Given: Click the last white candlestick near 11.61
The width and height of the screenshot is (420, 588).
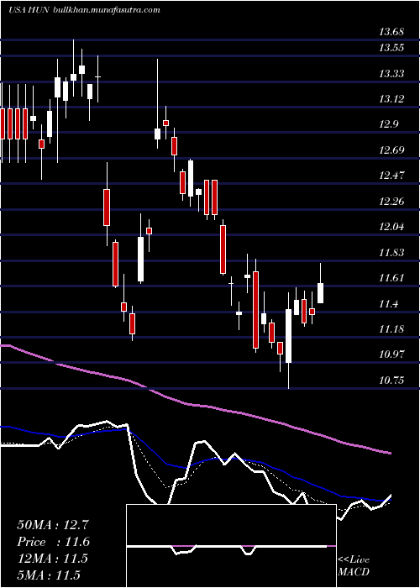Looking at the screenshot, I should pos(321,293).
